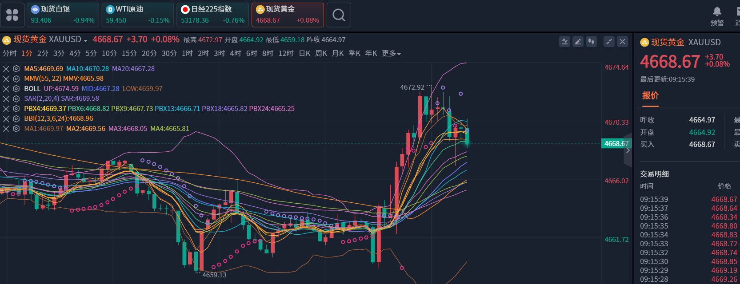Expand the side panel chevron arrow
The image size is (740, 284).
(x=628, y=150)
